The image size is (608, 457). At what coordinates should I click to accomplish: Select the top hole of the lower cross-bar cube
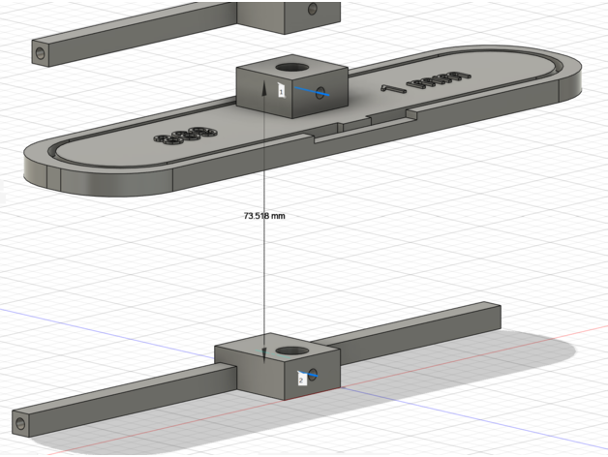point(292,350)
